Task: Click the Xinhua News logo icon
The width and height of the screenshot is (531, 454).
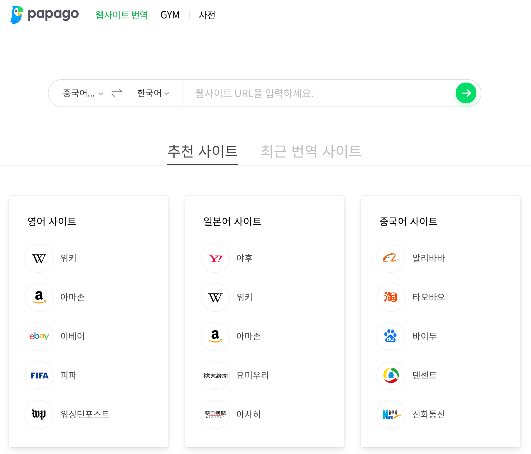Action: (x=391, y=414)
